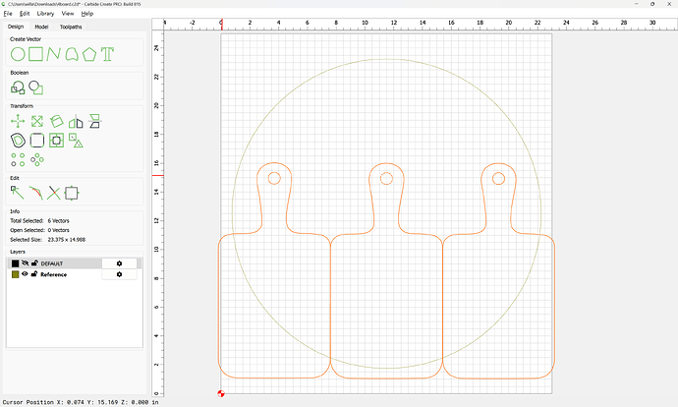678x407 pixels.
Task: Open settings gear for DEFAULT layer
Action: (x=119, y=263)
